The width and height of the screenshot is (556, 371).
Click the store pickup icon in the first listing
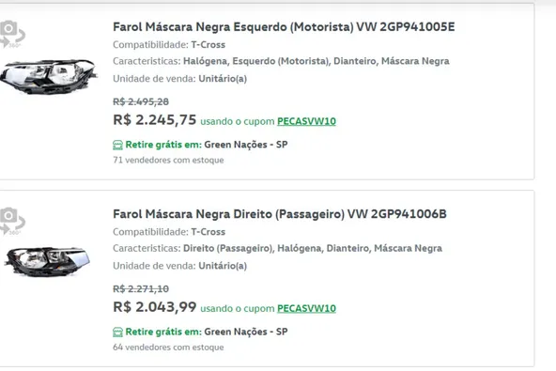pos(117,145)
